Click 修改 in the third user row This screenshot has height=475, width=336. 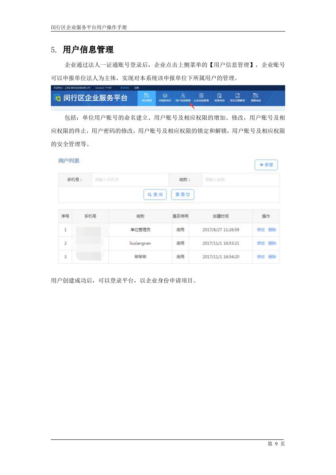[261, 257]
